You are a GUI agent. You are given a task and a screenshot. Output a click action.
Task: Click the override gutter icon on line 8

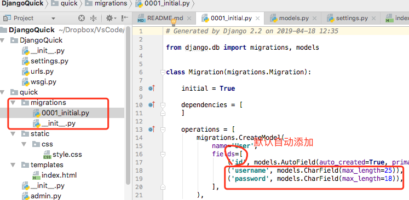click(152, 89)
